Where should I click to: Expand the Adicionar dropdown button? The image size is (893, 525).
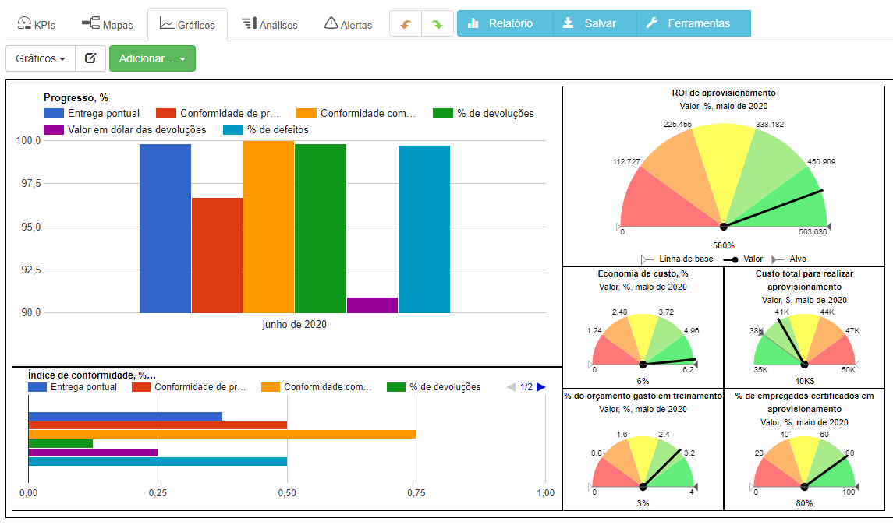point(152,58)
